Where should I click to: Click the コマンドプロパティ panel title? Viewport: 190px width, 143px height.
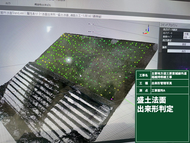[x=171, y=25]
